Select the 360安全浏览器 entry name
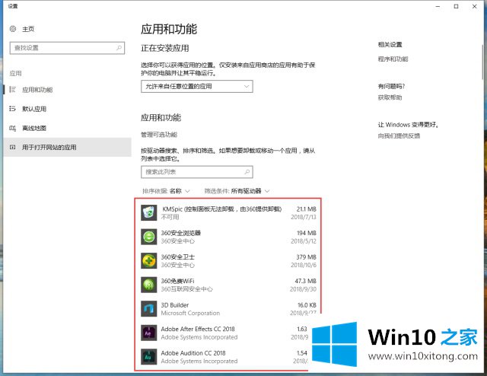 click(x=181, y=233)
